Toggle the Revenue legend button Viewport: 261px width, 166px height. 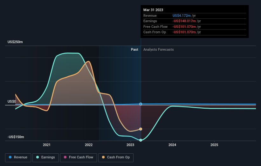[x=18, y=157]
